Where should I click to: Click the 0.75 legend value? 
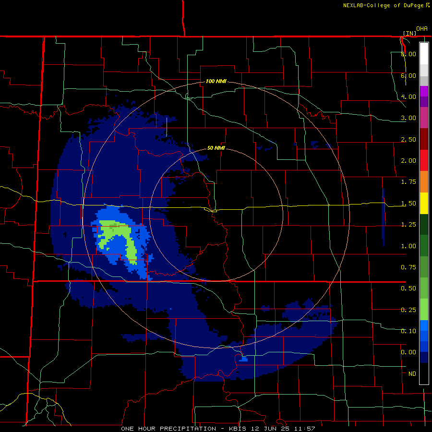point(408,267)
